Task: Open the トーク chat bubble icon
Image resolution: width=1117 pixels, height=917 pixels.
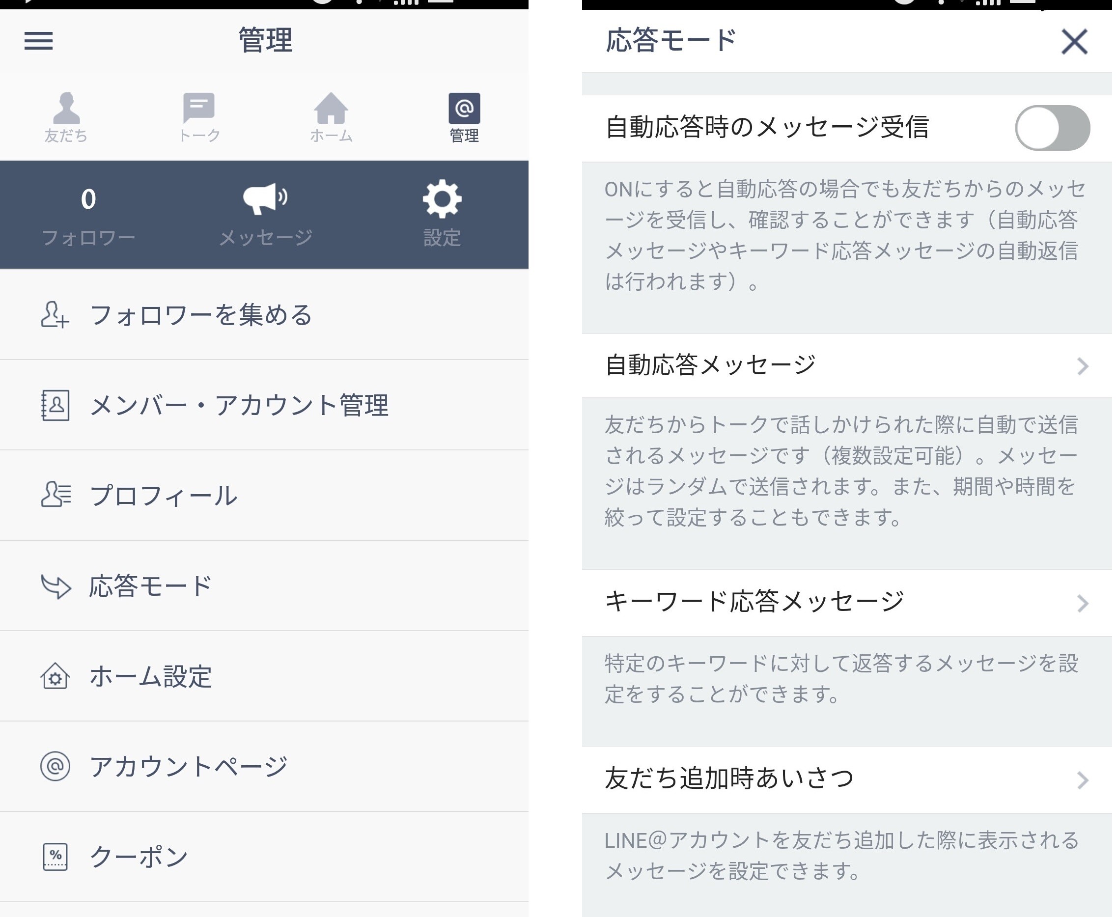Action: pos(198,107)
